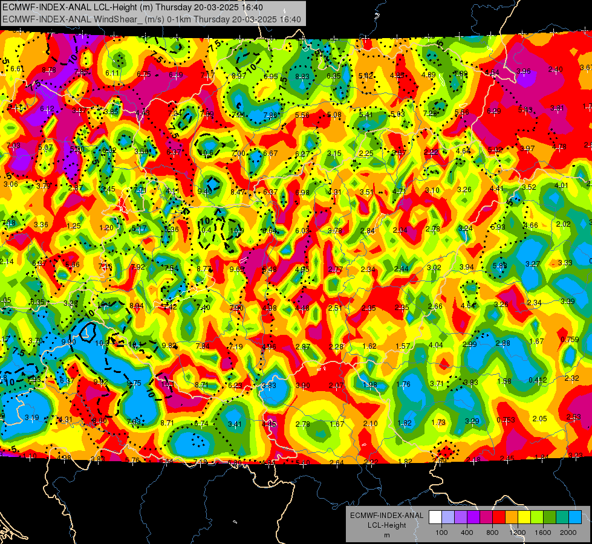Screen dimensions: 592x544
Task: Click the vivid violet legend swatch
Action: [473, 517]
